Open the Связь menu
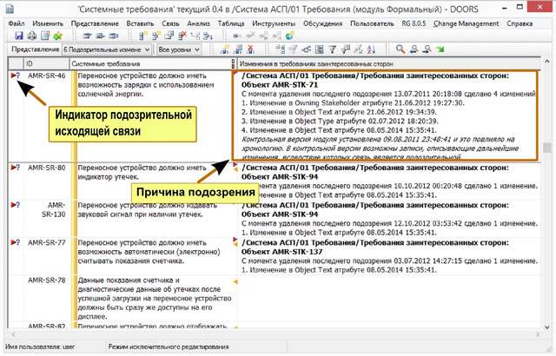 pos(170,23)
